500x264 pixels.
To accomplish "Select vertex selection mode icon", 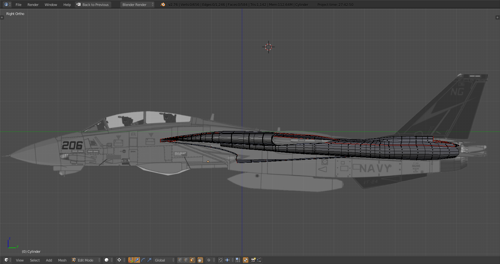I will coord(180,260).
